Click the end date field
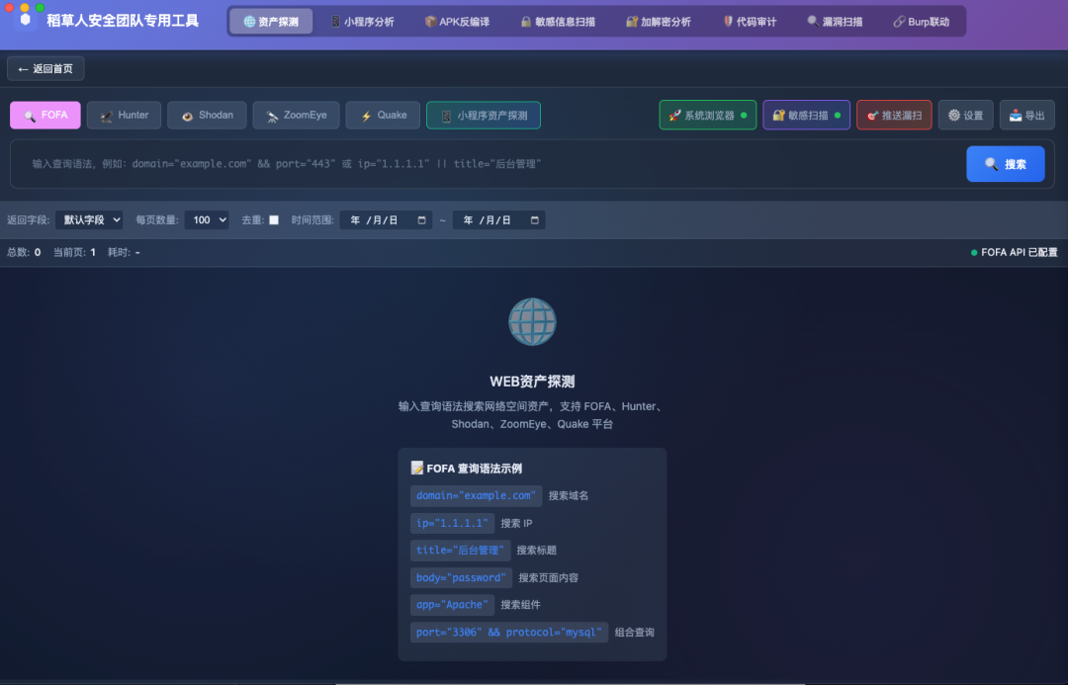Image resolution: width=1068 pixels, height=685 pixels. (499, 220)
